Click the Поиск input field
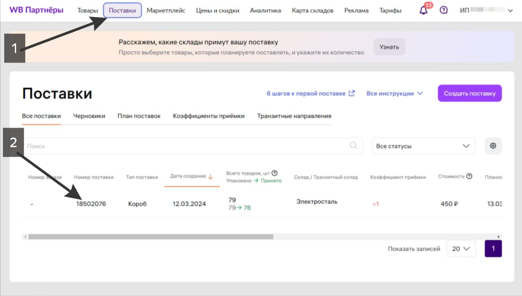Screen dimensions: 522x296 [192, 146]
